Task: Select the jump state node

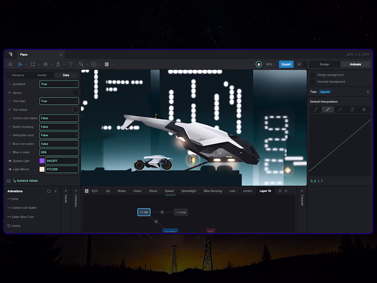Action: [181, 212]
